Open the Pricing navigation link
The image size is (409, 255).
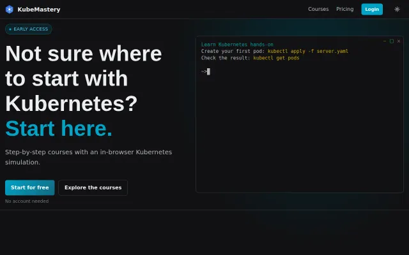[x=345, y=9]
